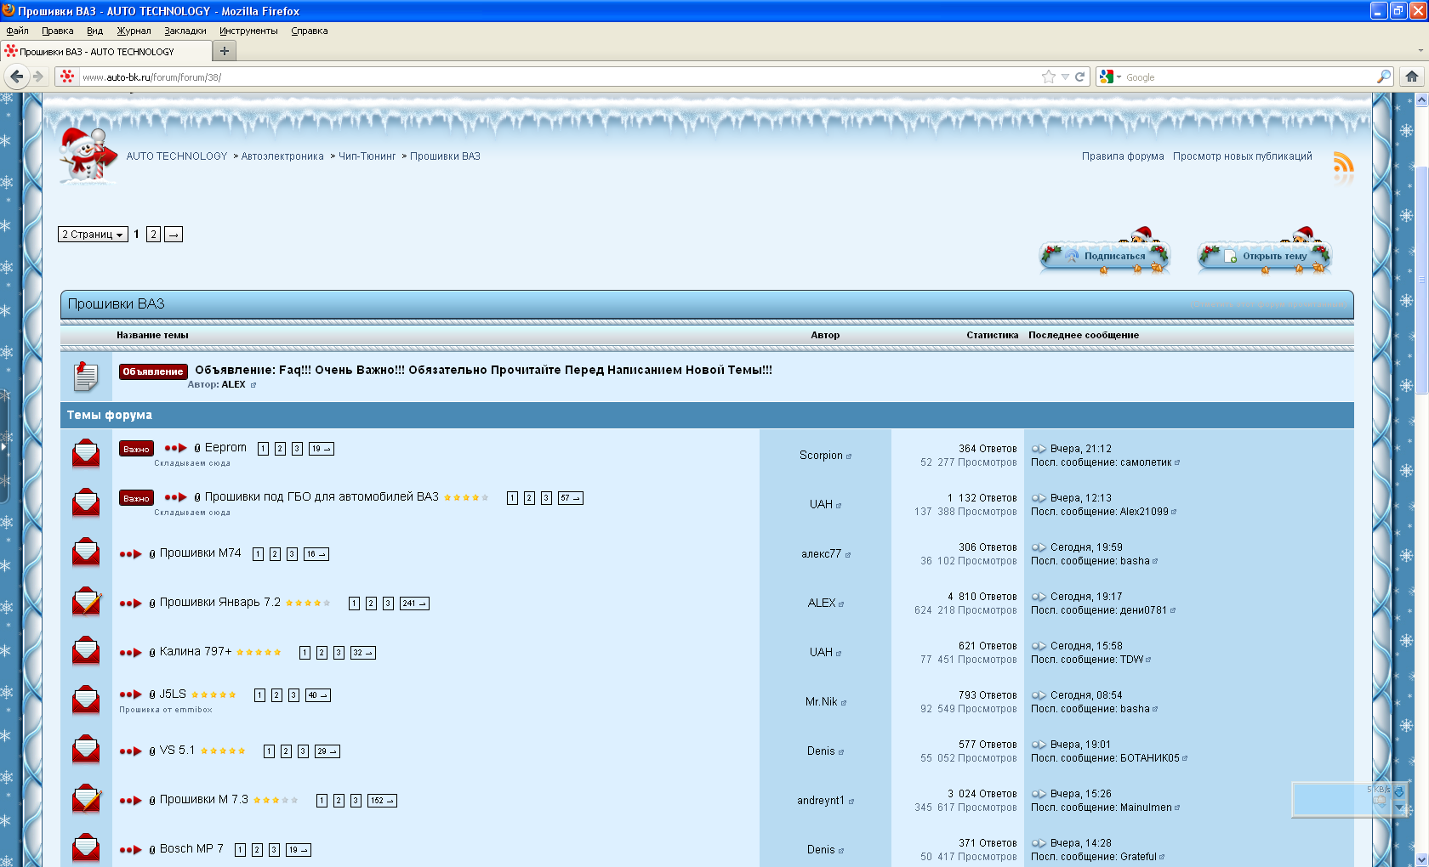Jump to first unread post in VS 5.1
Screen dimensions: 1429x867
pyautogui.click(x=130, y=751)
